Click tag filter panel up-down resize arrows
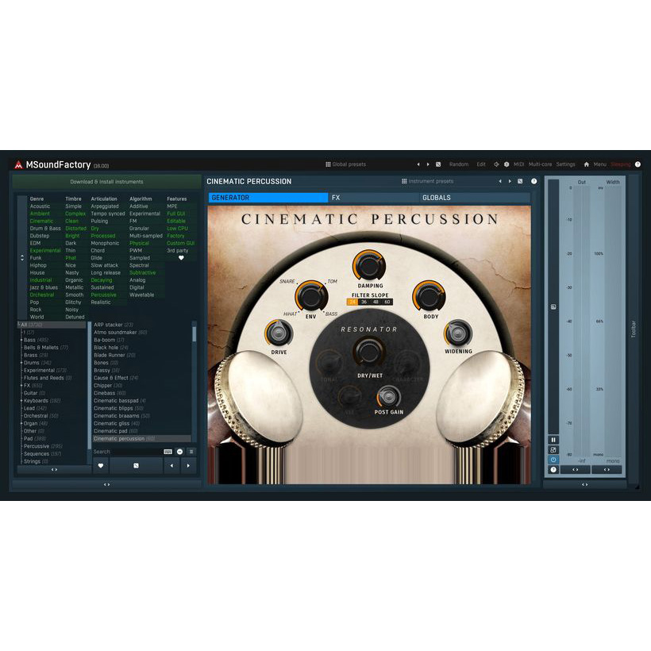Image resolution: width=651 pixels, height=651 pixels. [22, 258]
